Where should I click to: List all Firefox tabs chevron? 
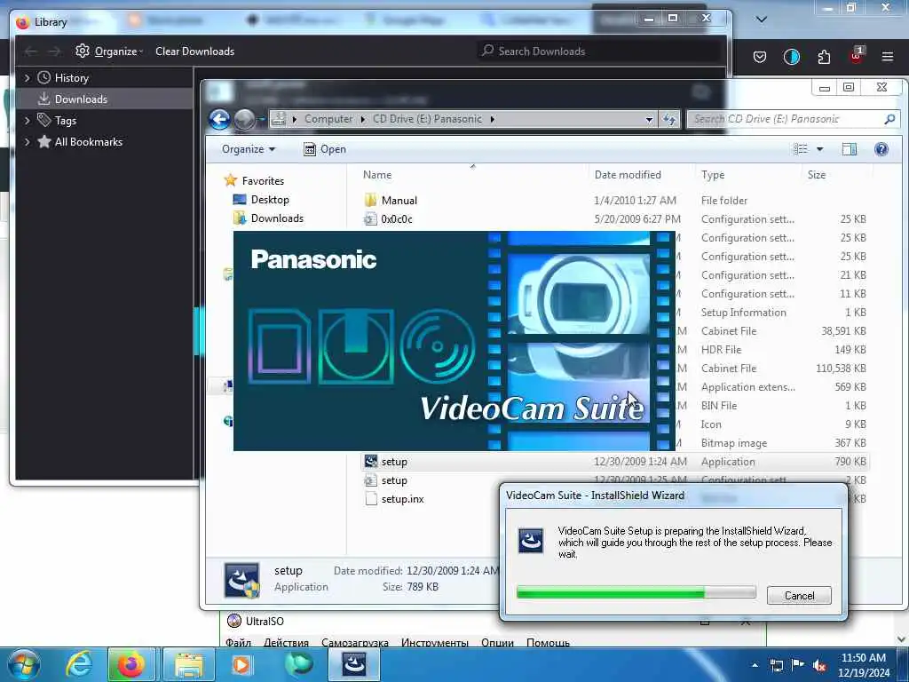[x=762, y=20]
